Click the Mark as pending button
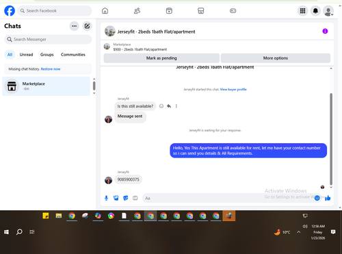Viewport: 342px width, 254px height. 161,58
